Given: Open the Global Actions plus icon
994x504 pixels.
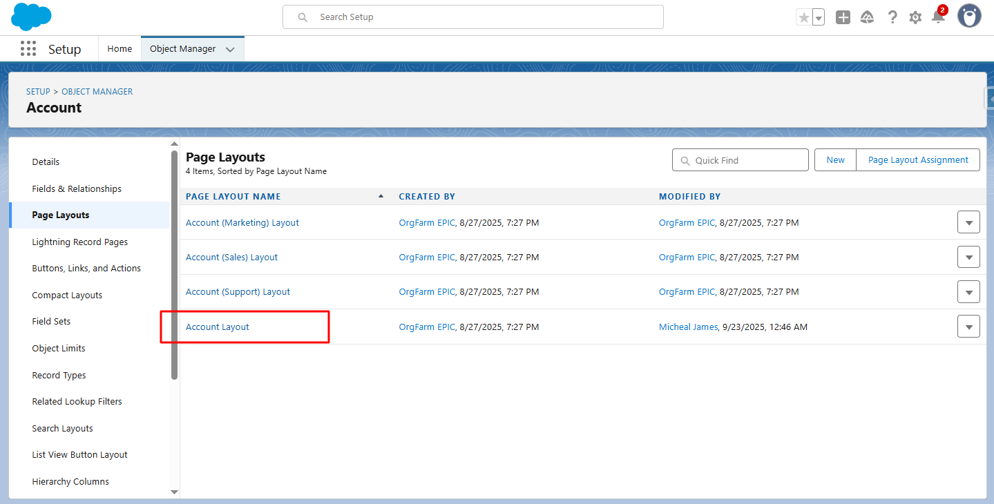Looking at the screenshot, I should [x=843, y=17].
